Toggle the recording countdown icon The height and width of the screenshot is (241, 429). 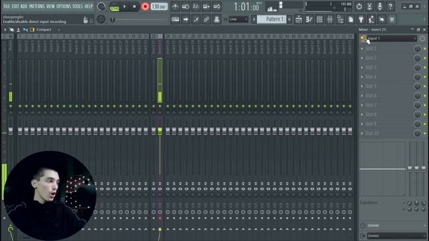196,6
